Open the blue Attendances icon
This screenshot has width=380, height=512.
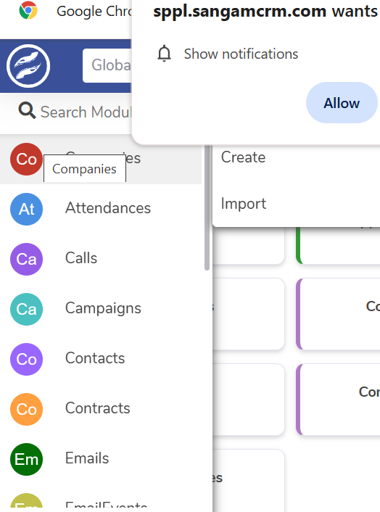click(x=26, y=210)
